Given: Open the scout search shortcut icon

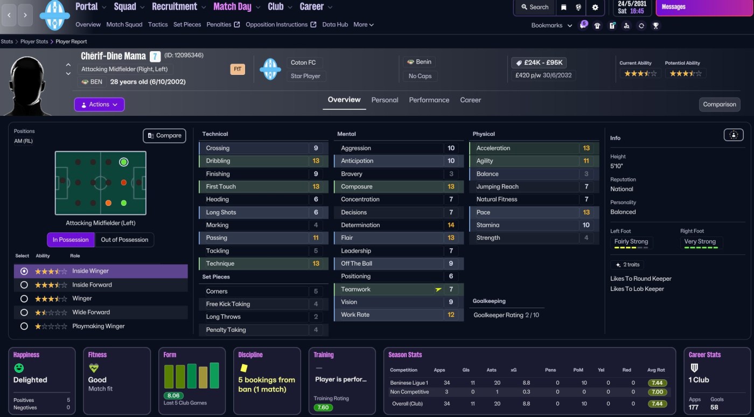Looking at the screenshot, I should [626, 25].
